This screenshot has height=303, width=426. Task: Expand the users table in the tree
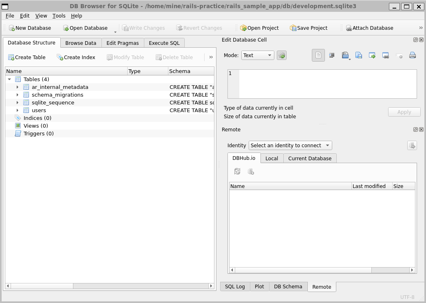17,110
